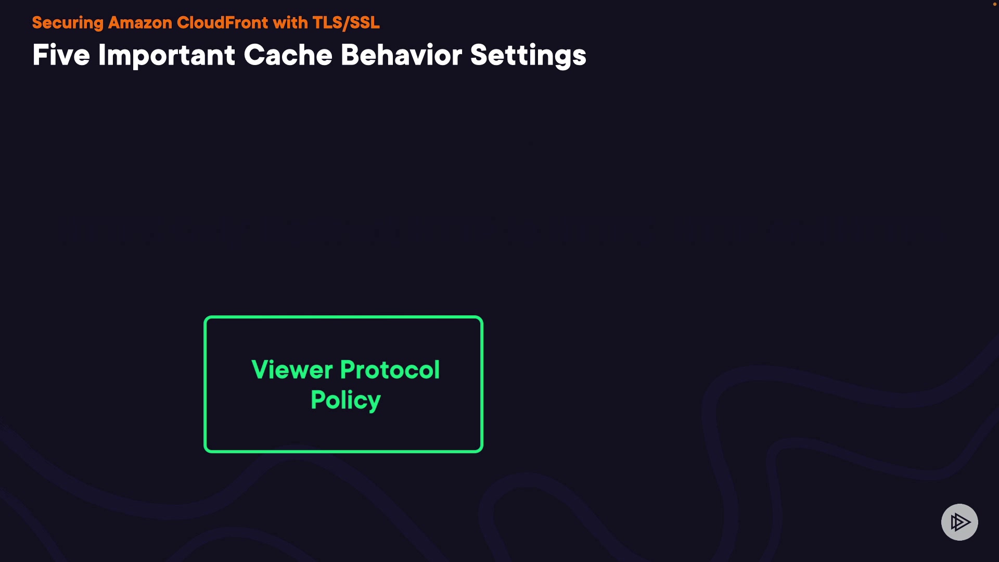Click the word "Important" in the heading
The height and width of the screenshot is (562, 999).
[166, 55]
